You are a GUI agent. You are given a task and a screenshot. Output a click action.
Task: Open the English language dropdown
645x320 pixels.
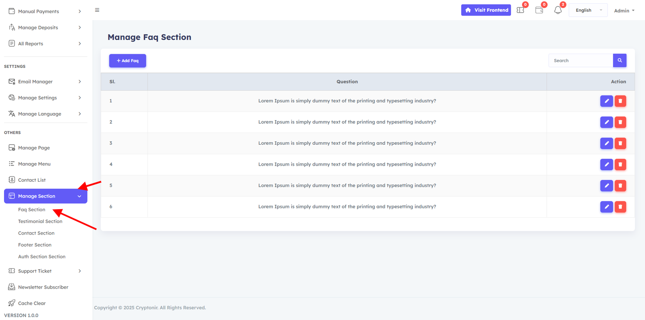pos(588,10)
